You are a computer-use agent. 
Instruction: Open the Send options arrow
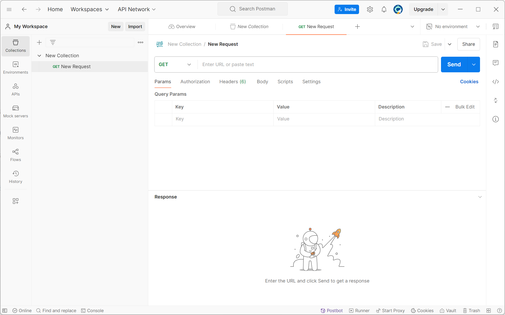474,65
